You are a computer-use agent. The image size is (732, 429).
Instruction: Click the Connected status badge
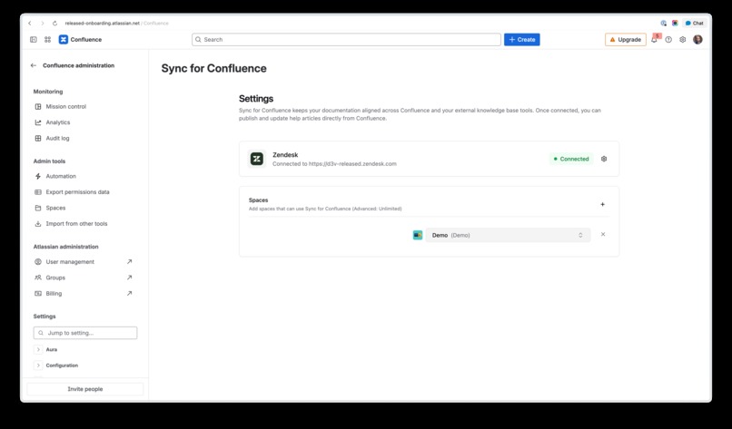click(x=571, y=159)
